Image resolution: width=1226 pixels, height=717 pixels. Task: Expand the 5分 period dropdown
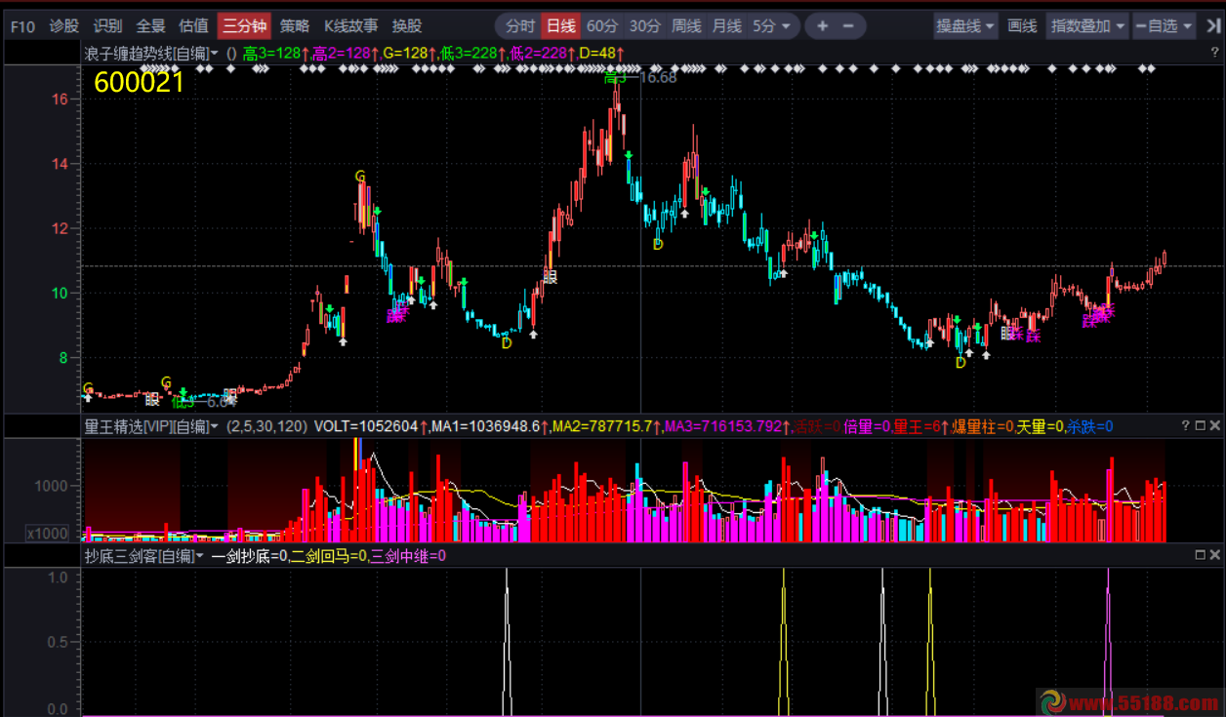(x=773, y=26)
